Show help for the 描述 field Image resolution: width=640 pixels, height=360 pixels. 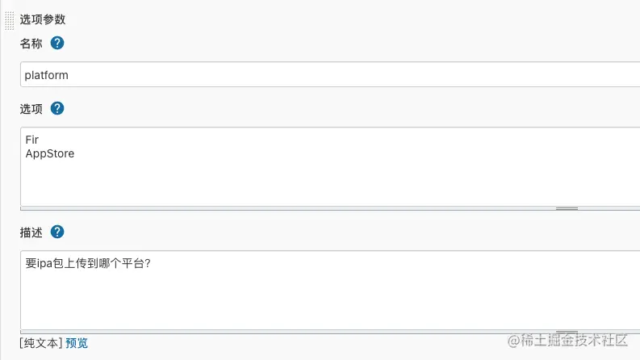click(57, 232)
